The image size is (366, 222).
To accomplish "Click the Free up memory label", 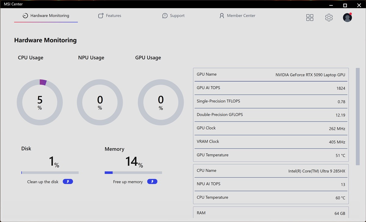I will 128,182.
